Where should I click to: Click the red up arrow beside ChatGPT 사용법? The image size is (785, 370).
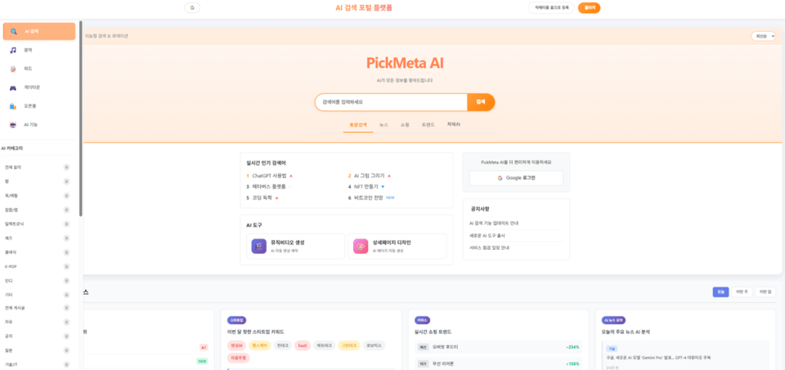click(x=291, y=176)
